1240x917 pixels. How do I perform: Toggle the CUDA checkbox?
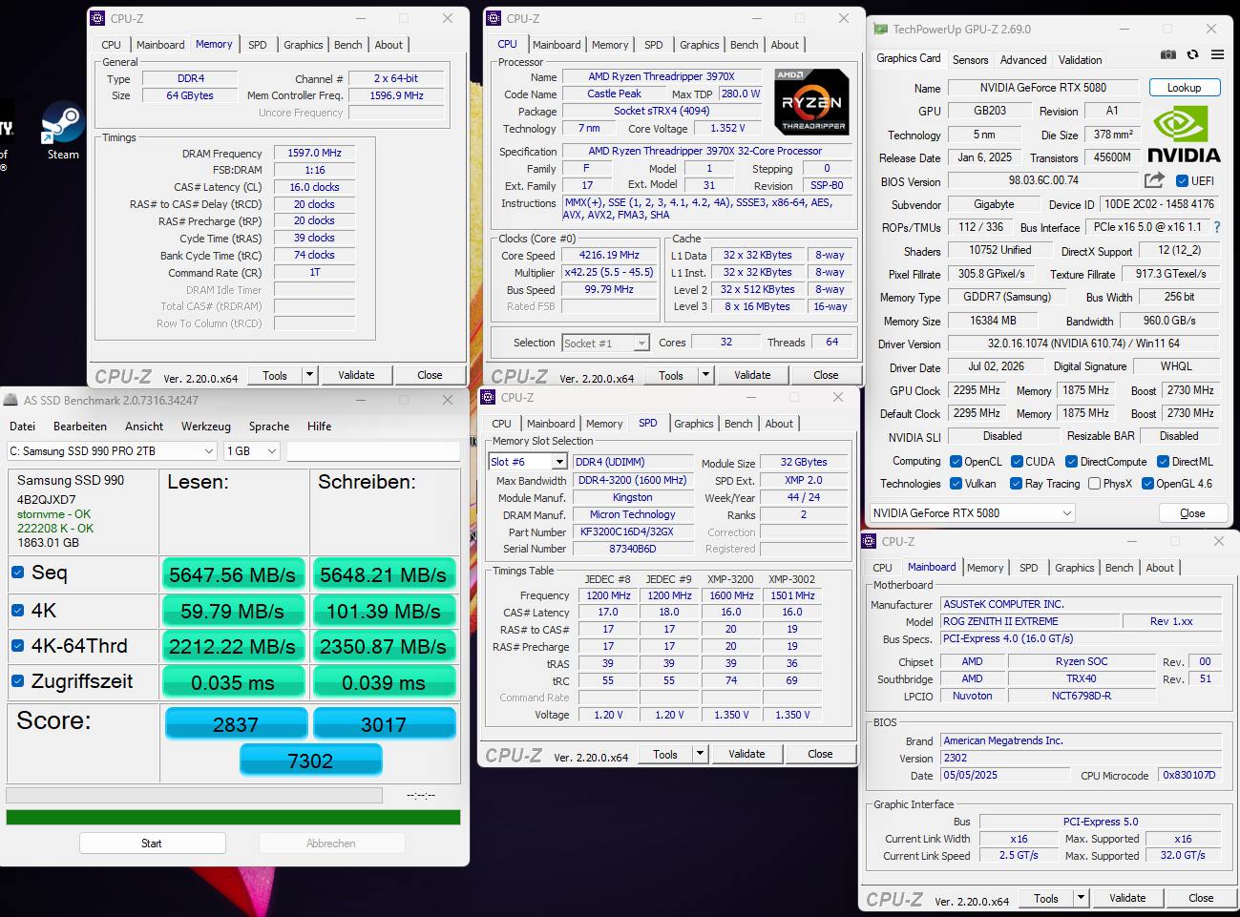[1017, 462]
